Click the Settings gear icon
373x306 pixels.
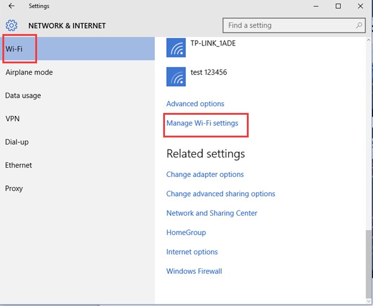11,26
